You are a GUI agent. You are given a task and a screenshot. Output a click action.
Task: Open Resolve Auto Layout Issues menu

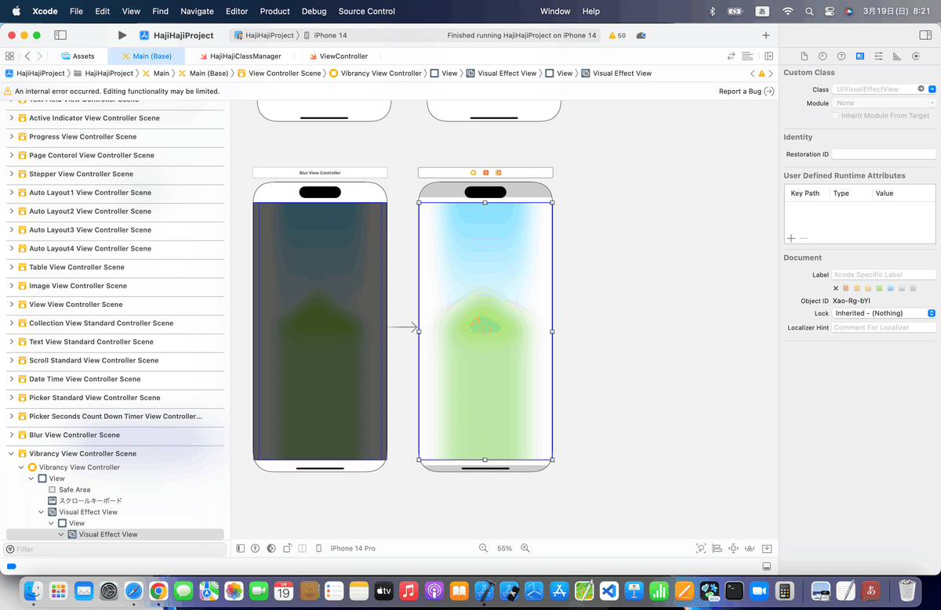point(749,548)
